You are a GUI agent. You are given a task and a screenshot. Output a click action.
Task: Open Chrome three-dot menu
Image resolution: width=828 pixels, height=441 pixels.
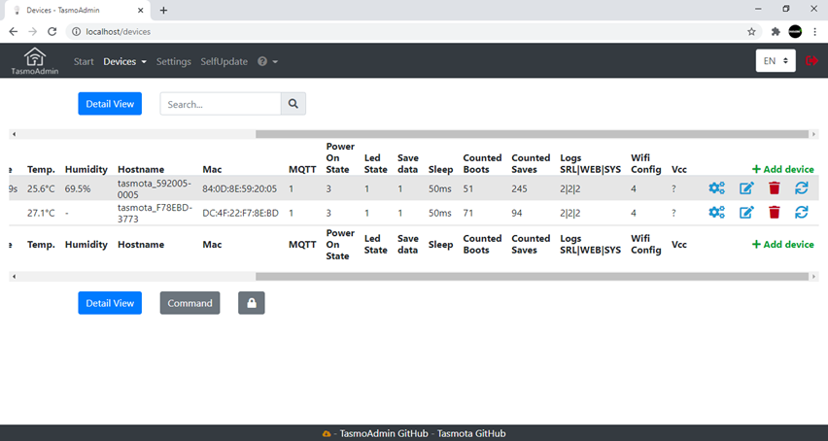[x=814, y=32]
